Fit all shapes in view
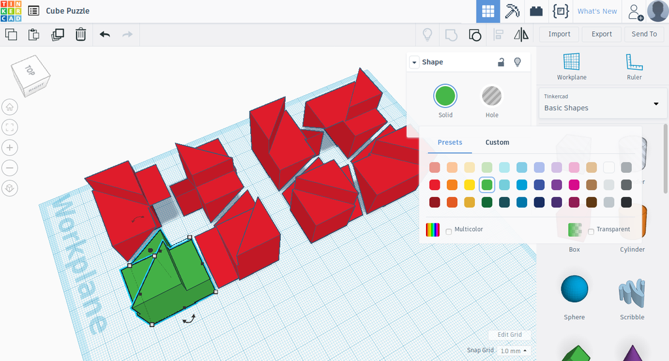The height and width of the screenshot is (361, 669). pos(10,127)
